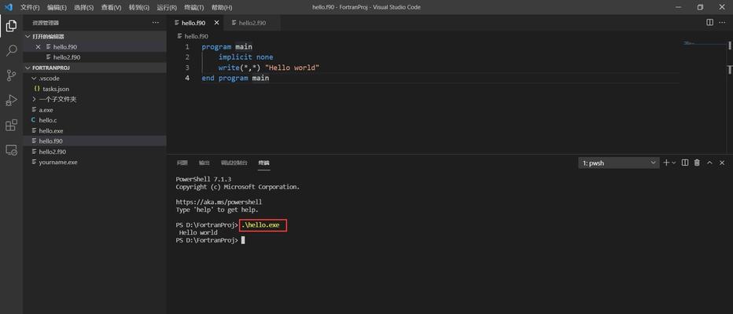Open the Remote Explorer icon in activity bar
The width and height of the screenshot is (733, 314).
click(11, 150)
